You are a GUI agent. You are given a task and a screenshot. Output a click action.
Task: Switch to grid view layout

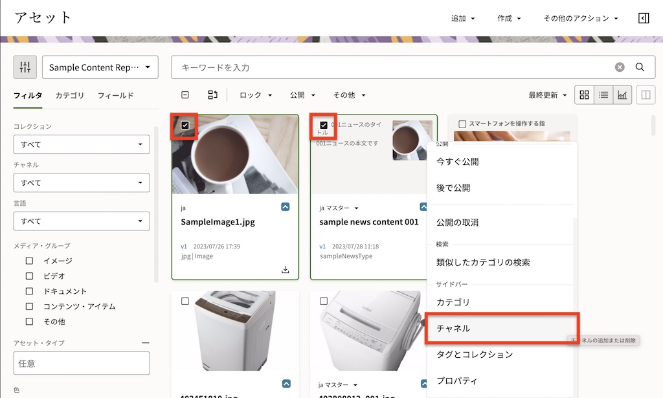click(584, 94)
